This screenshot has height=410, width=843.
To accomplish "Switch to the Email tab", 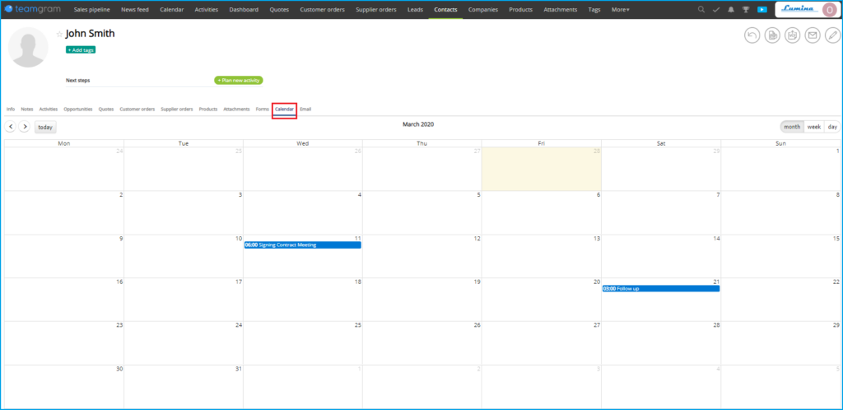I will click(x=305, y=109).
